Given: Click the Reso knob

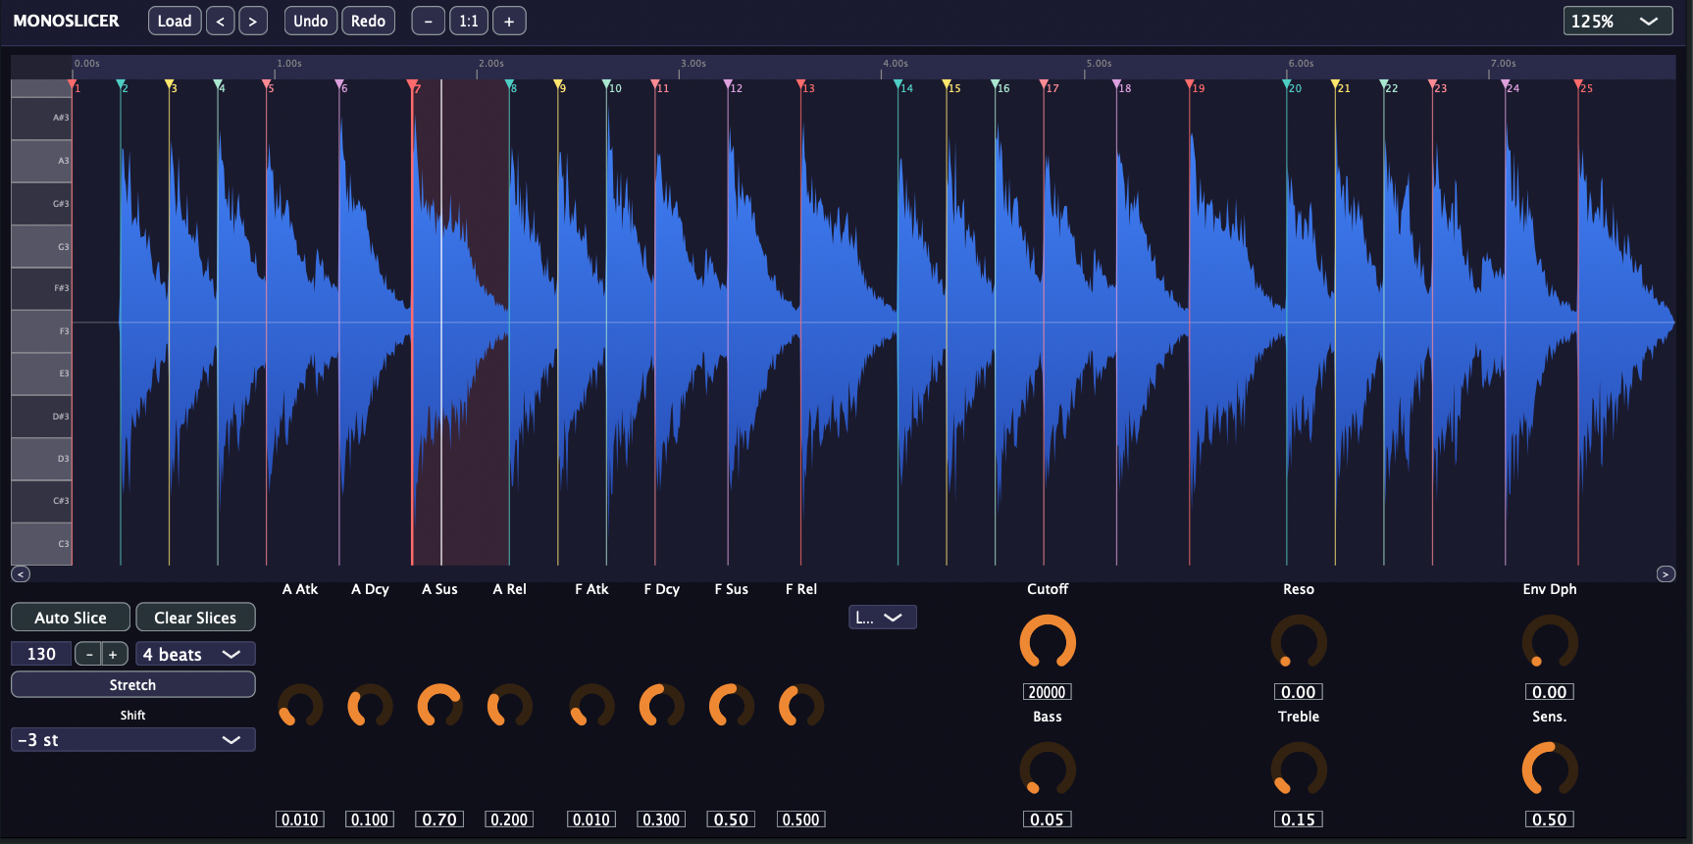Looking at the screenshot, I should point(1299,642).
